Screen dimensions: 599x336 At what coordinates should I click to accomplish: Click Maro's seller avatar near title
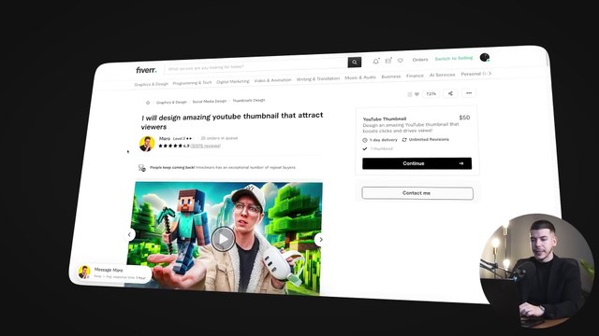[147, 144]
